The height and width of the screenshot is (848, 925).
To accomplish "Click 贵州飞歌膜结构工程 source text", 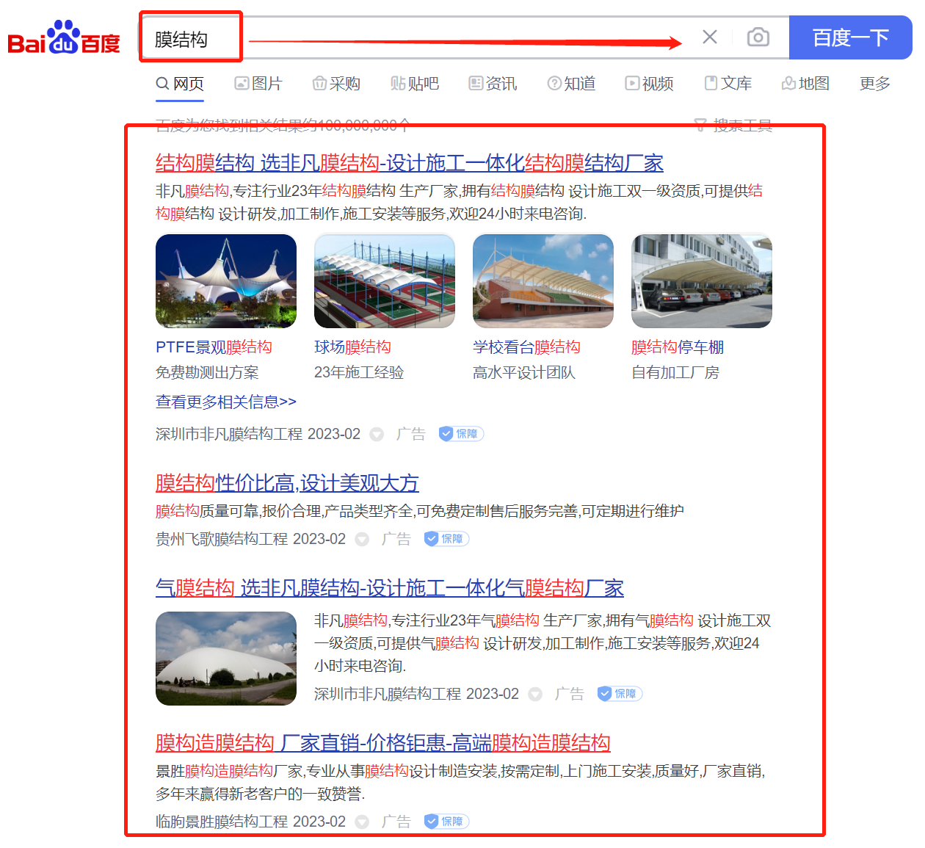I will tap(222, 539).
